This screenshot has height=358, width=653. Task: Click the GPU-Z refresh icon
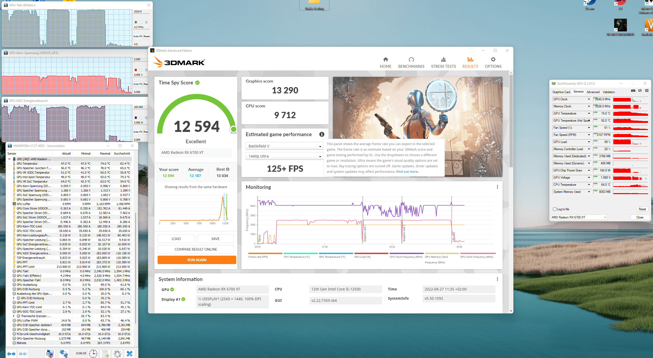(x=640, y=91)
